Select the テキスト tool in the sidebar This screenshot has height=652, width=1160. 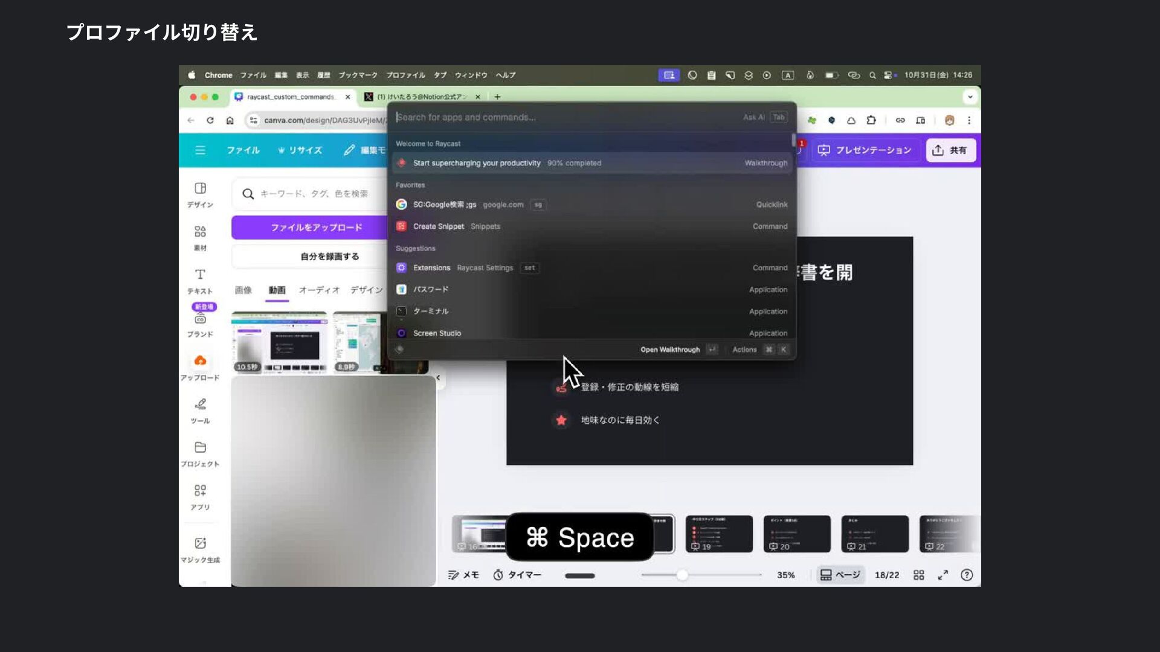[200, 281]
